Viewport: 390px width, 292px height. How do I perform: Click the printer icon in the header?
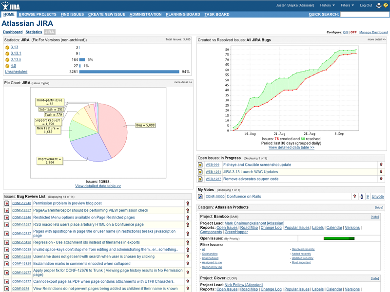click(x=379, y=5)
